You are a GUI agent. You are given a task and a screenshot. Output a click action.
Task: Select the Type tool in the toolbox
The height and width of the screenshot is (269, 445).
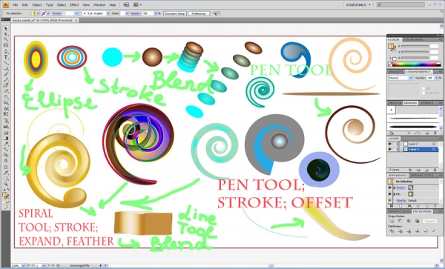tap(6, 57)
